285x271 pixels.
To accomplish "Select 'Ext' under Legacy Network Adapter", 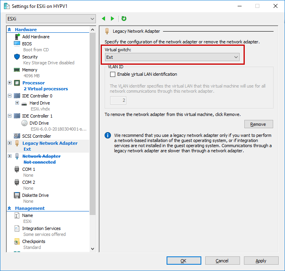I will click(27, 149).
